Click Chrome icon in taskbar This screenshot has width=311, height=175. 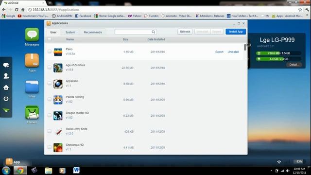20,171
